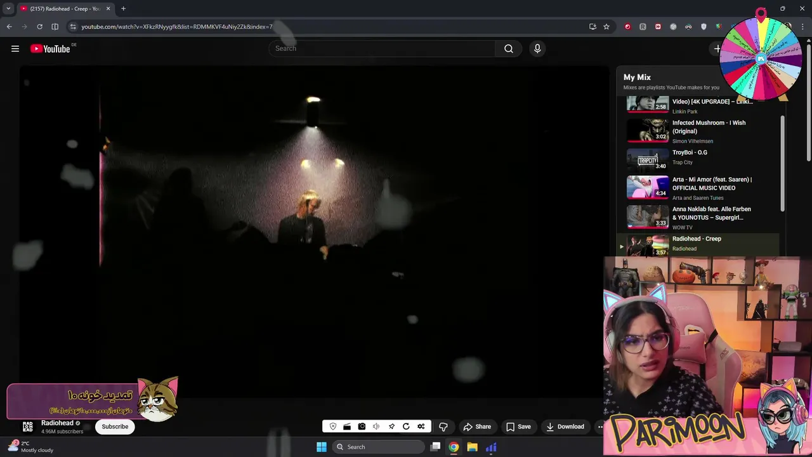Open the red circular extension icon
Viewport: 812px width, 457px height.
click(627, 27)
